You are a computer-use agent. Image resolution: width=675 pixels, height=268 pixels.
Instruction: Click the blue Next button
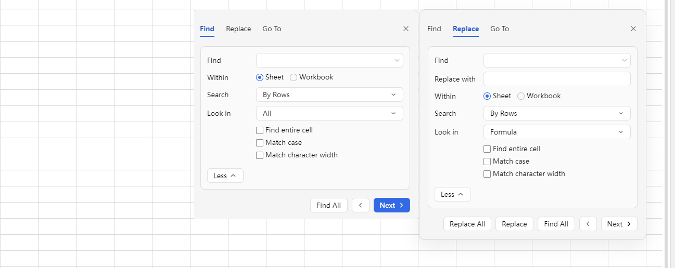[x=392, y=205]
